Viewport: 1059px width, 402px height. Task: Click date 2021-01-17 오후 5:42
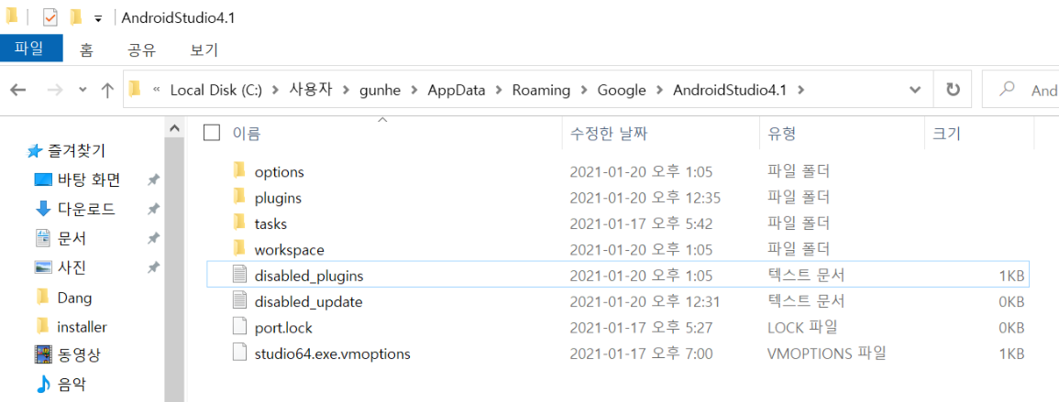coord(641,224)
